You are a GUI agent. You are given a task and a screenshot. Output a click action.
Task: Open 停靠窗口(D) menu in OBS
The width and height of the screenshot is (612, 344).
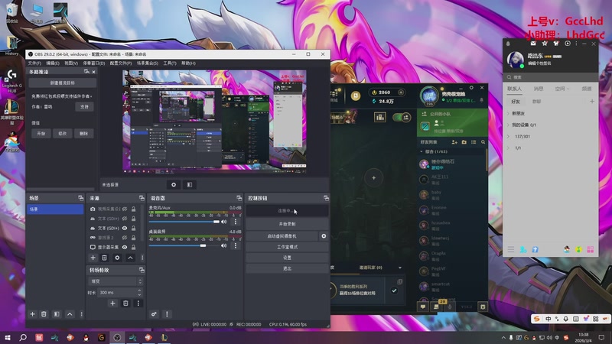93,63
